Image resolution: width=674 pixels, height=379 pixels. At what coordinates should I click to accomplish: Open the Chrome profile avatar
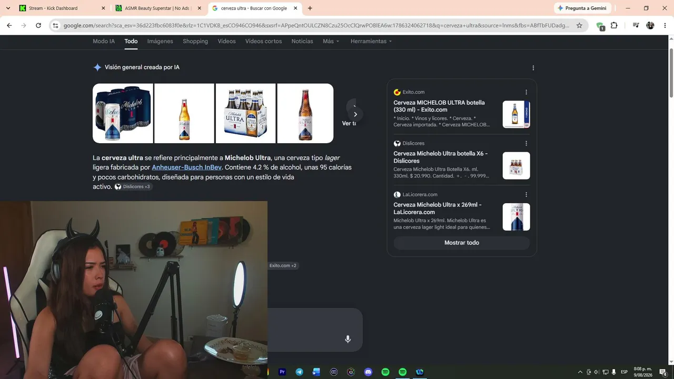(650, 25)
